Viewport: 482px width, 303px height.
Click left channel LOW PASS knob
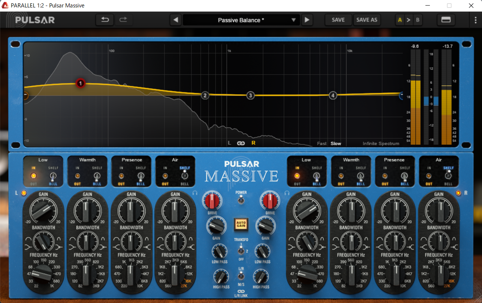click(219, 251)
